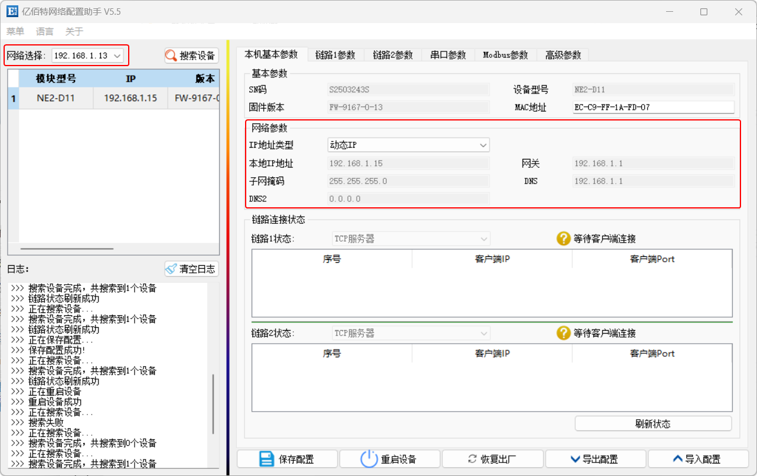This screenshot has width=757, height=476.
Task: Open the 网络选择 network dropdown
Action: coord(88,56)
